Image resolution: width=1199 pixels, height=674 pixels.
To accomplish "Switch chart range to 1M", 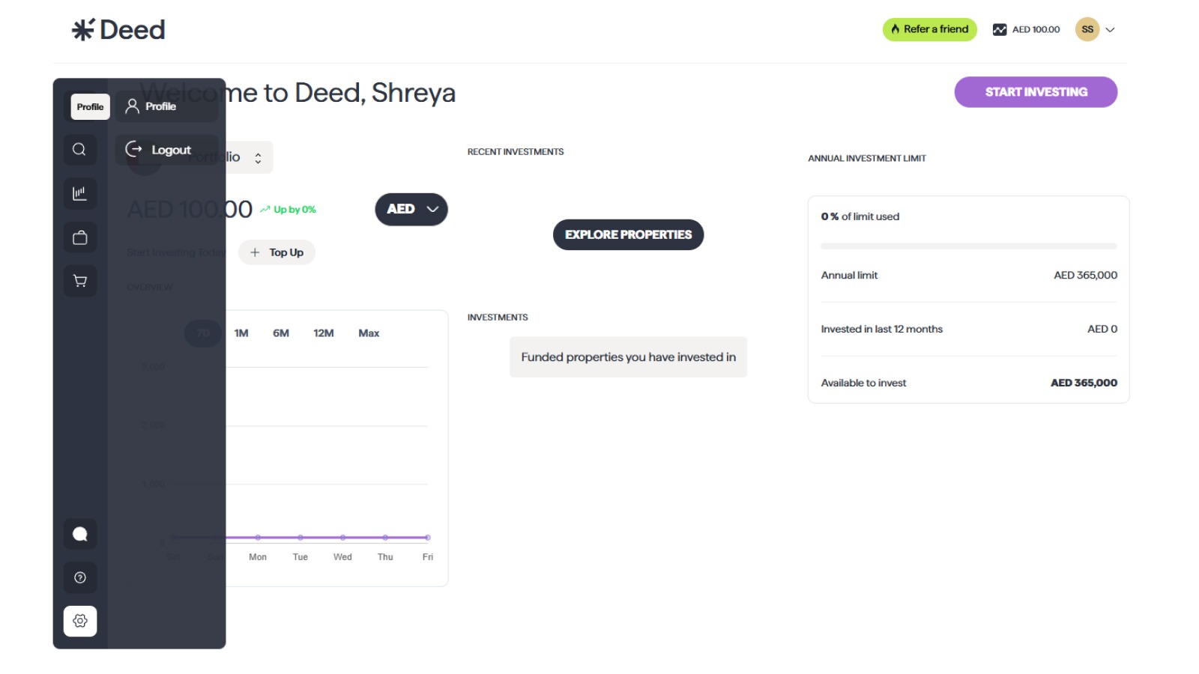I will (x=241, y=333).
